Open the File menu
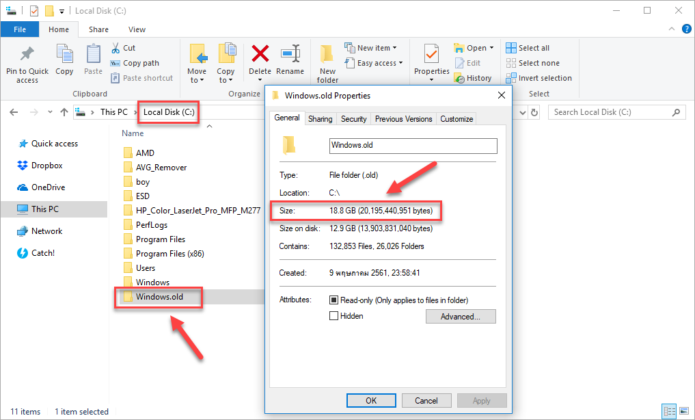This screenshot has height=420, width=695. click(x=20, y=29)
